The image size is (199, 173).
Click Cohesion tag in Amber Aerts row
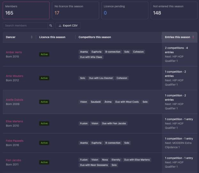[138, 52]
